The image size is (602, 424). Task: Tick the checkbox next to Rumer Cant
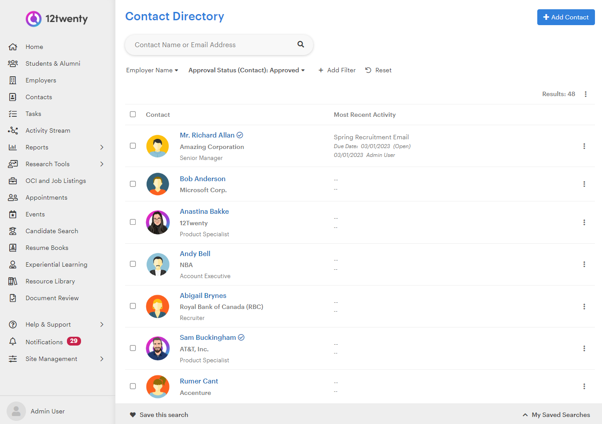pyautogui.click(x=133, y=386)
